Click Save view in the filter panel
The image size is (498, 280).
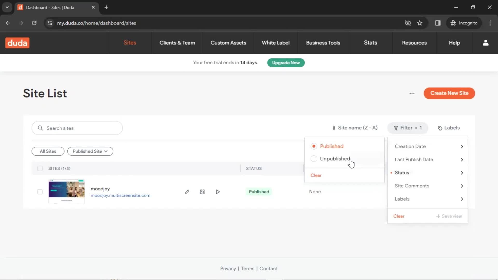click(449, 216)
